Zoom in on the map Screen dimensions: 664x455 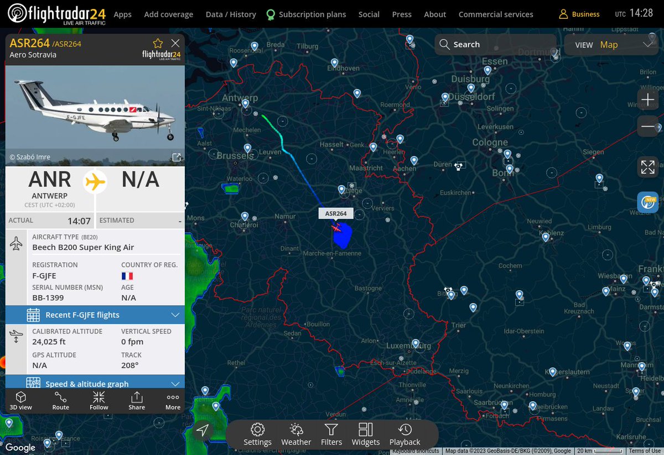tap(647, 100)
